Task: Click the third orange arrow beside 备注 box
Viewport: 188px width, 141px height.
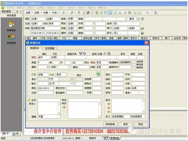Action: point(109,112)
